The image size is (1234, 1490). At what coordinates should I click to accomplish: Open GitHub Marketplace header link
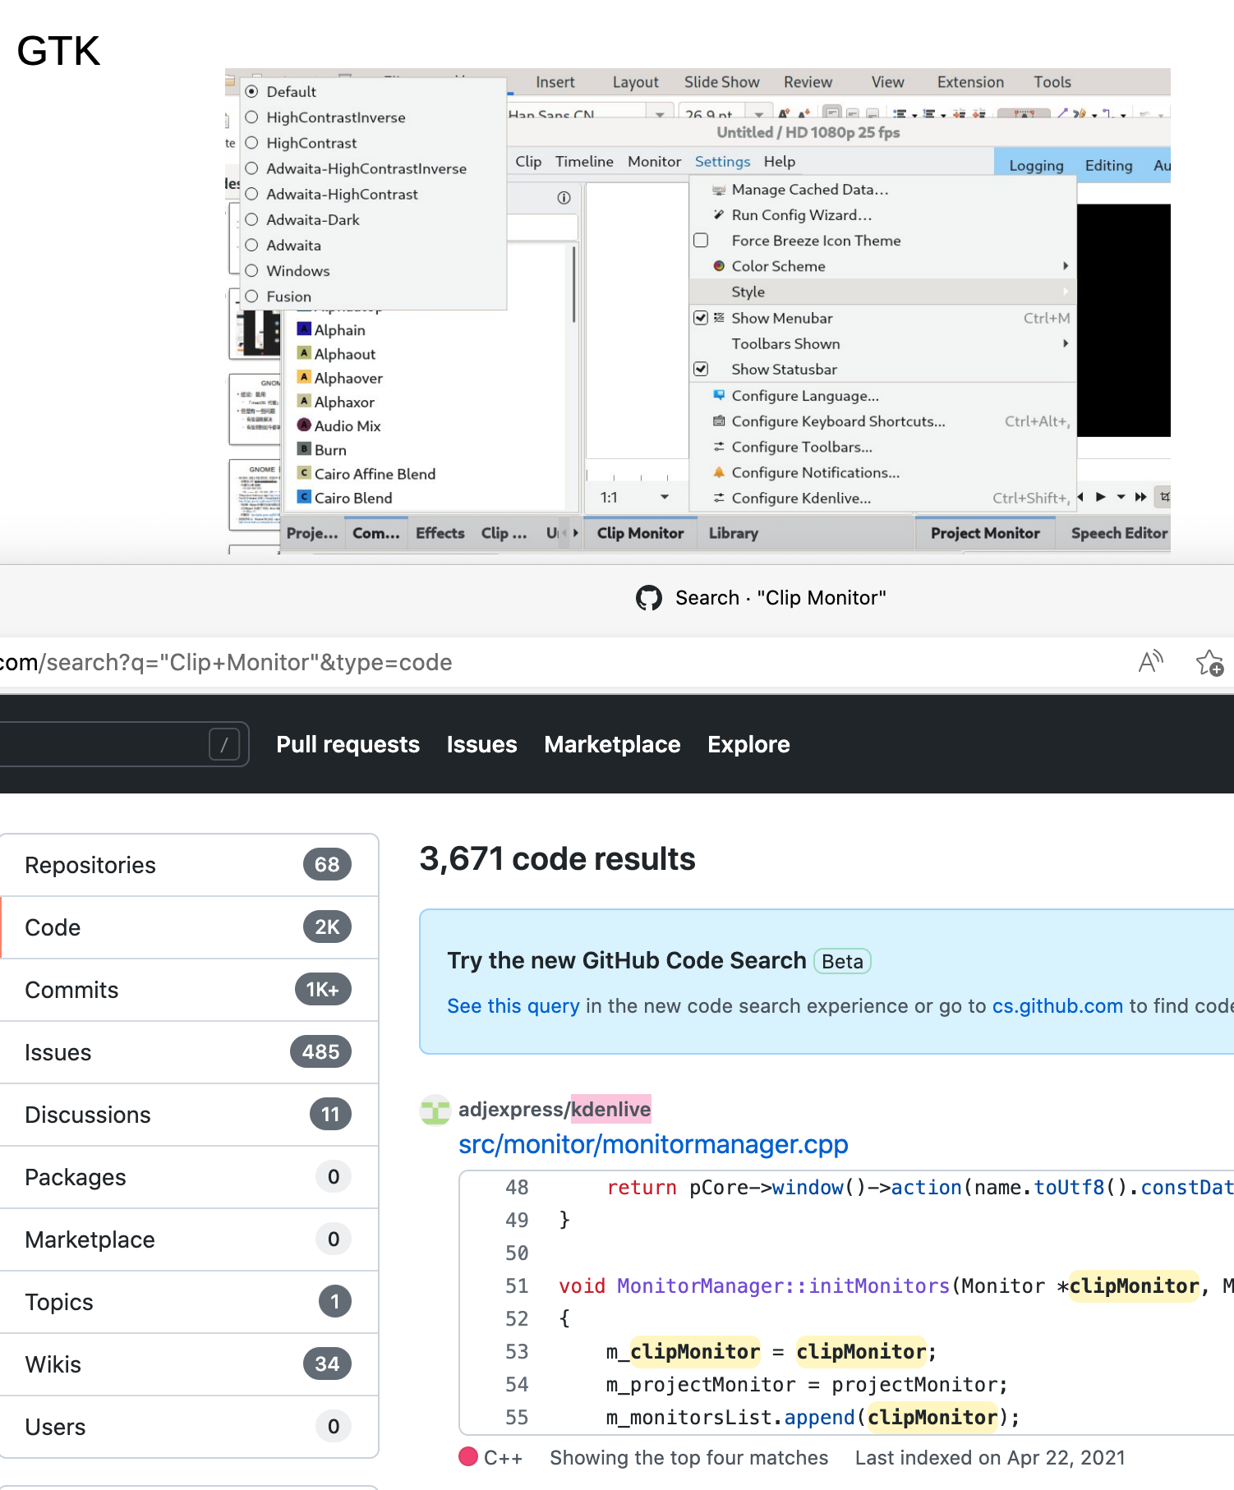click(612, 744)
